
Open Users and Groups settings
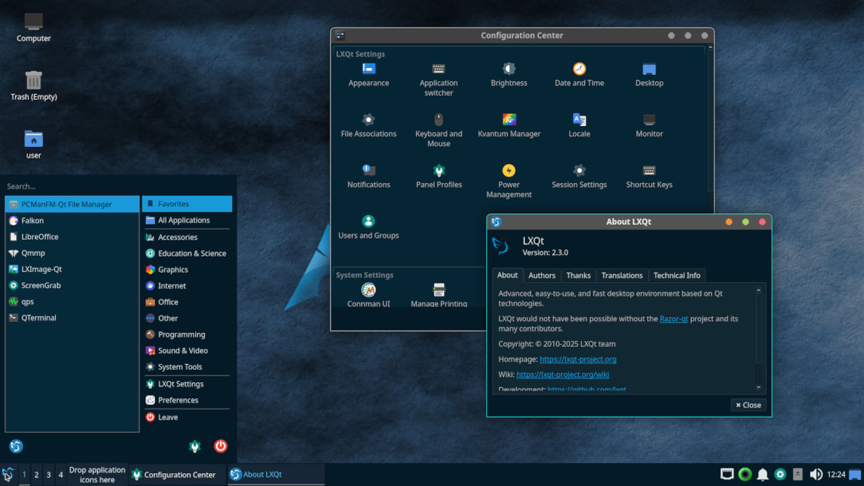click(369, 227)
